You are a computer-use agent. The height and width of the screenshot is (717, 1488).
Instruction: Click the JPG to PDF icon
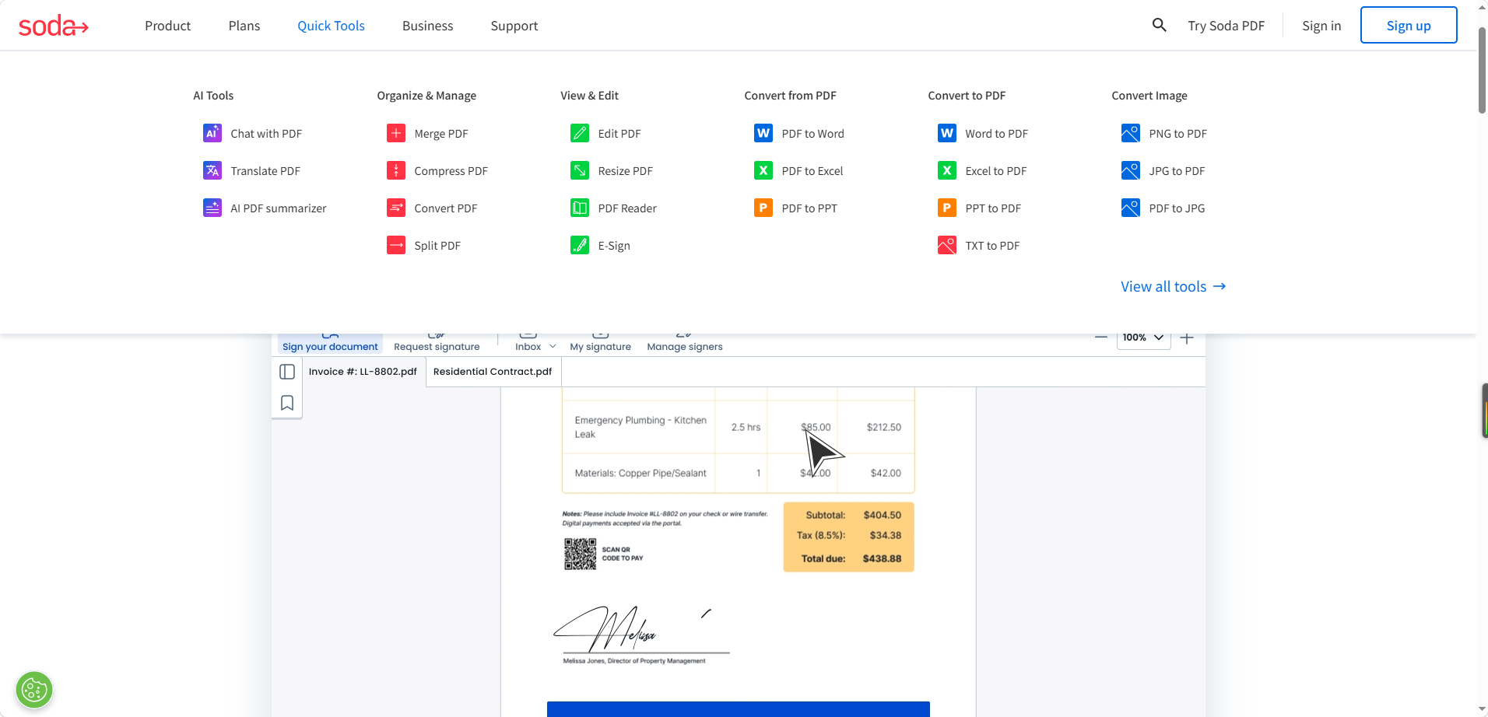click(1131, 170)
